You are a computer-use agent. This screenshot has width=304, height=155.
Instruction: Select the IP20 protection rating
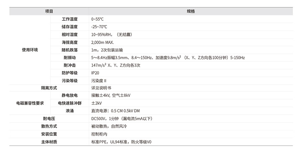tap(95, 73)
